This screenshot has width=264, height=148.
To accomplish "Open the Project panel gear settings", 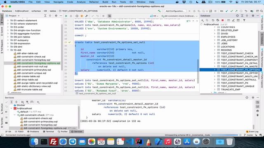I will [x=56, y=16].
